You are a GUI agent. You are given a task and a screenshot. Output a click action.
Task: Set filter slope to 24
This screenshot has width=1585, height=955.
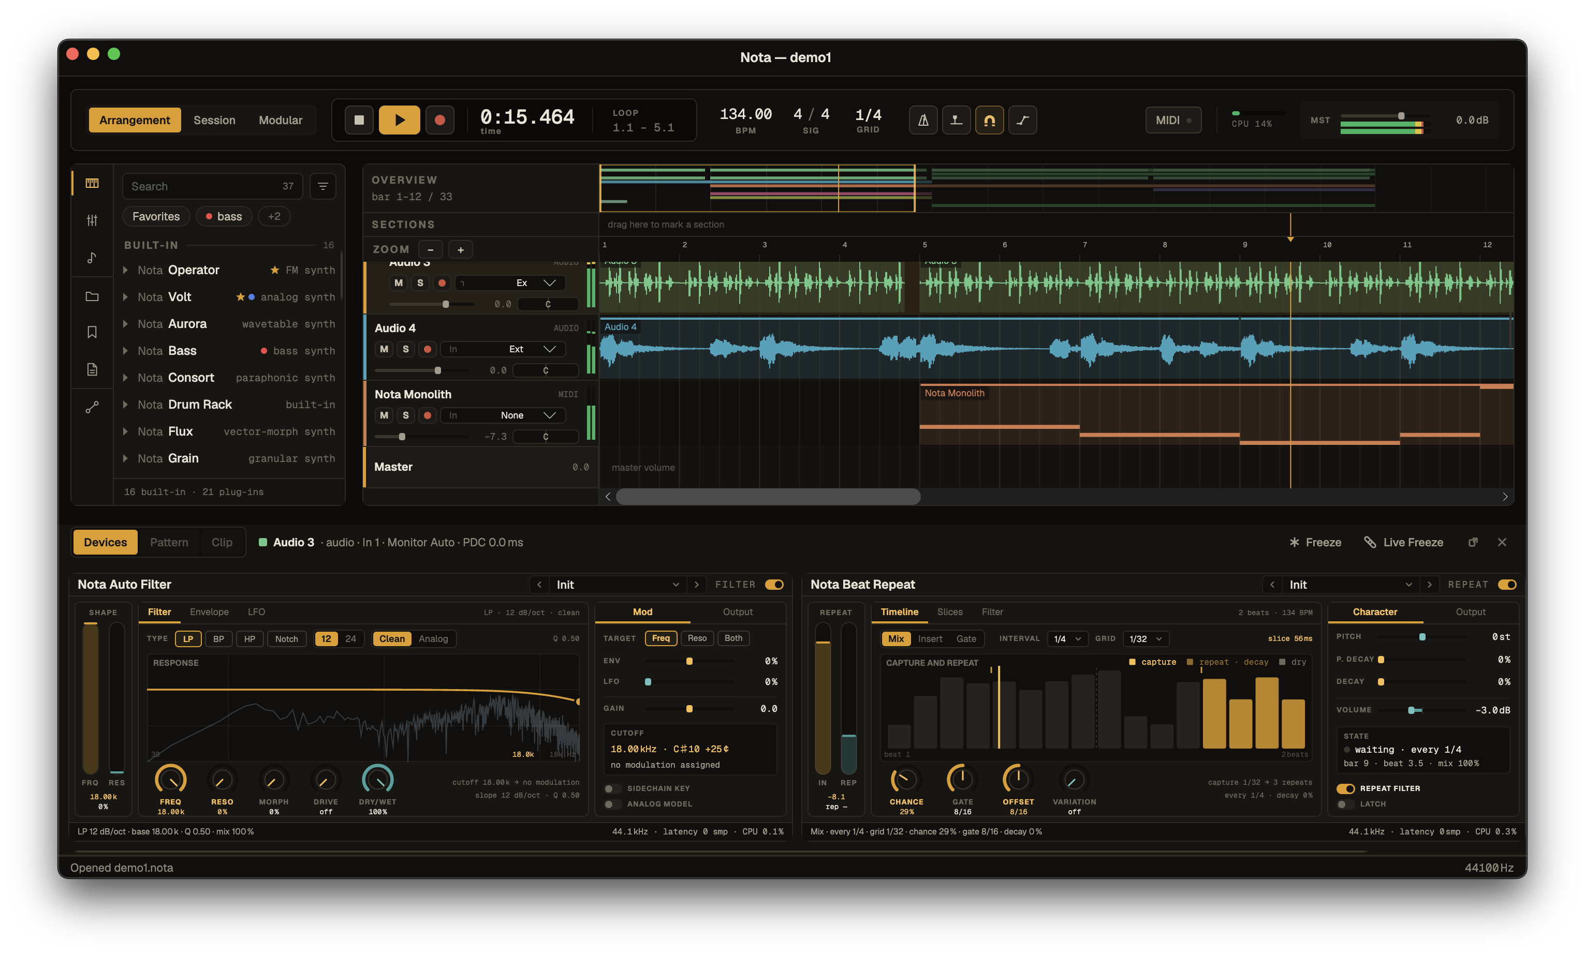(x=350, y=638)
